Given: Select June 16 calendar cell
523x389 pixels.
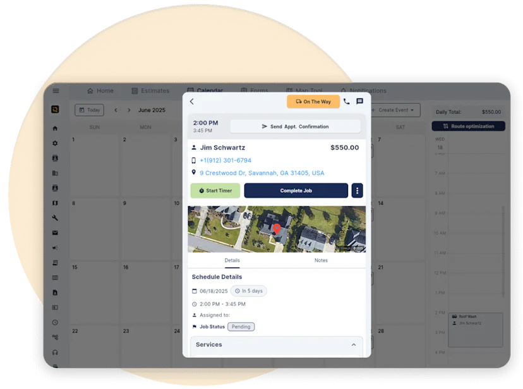Looking at the screenshot, I should click(146, 293).
